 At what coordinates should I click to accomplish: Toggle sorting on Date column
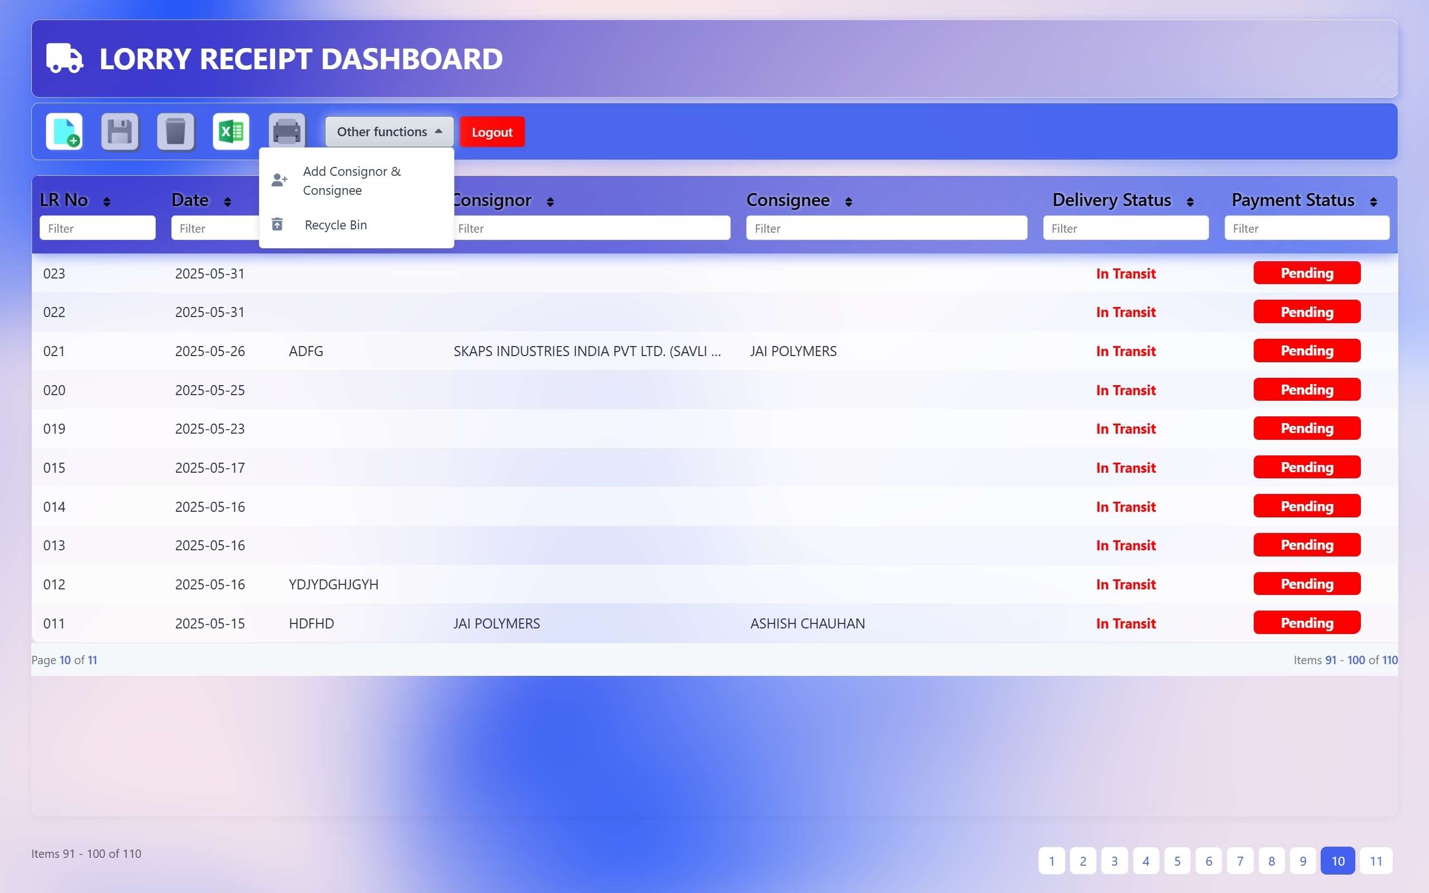(x=227, y=201)
